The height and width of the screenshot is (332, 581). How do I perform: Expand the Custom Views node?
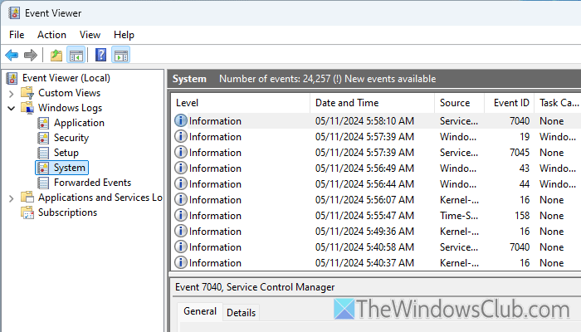tap(11, 93)
